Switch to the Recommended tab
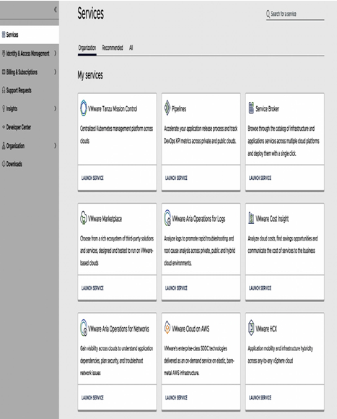 113,48
